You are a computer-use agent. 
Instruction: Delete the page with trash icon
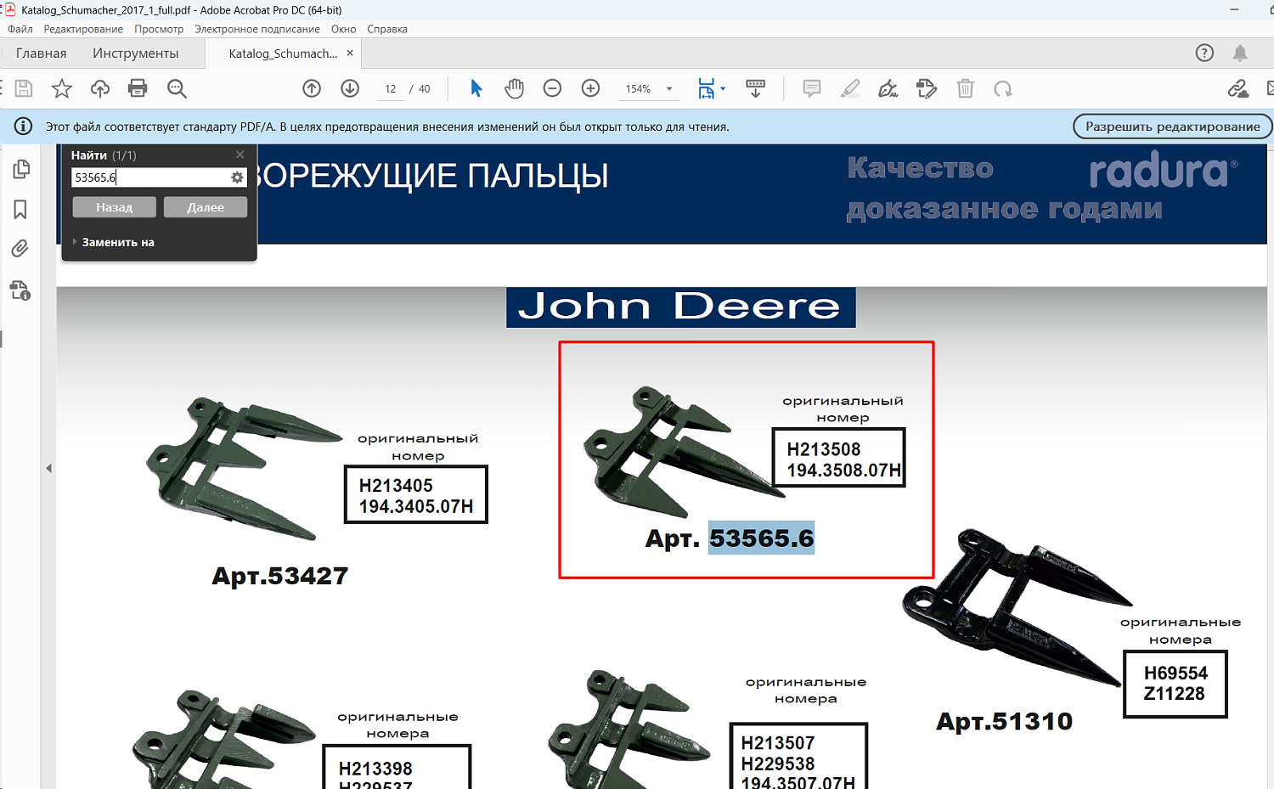pos(965,88)
